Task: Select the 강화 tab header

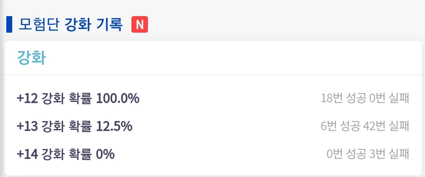Action: pos(31,58)
